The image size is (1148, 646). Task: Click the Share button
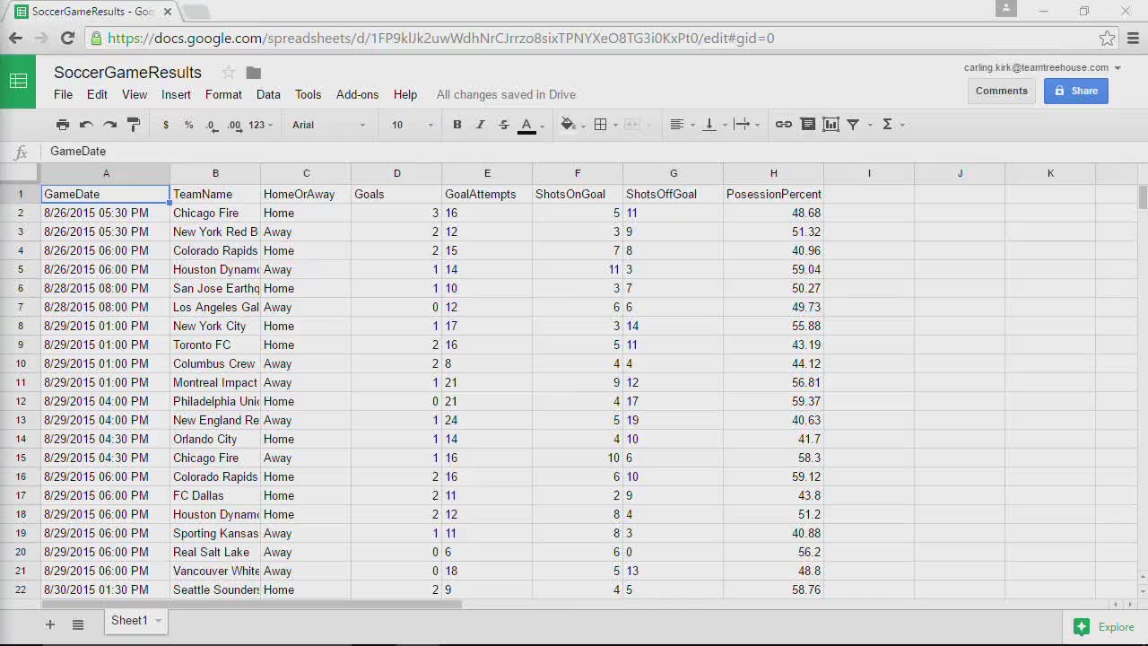click(1075, 91)
